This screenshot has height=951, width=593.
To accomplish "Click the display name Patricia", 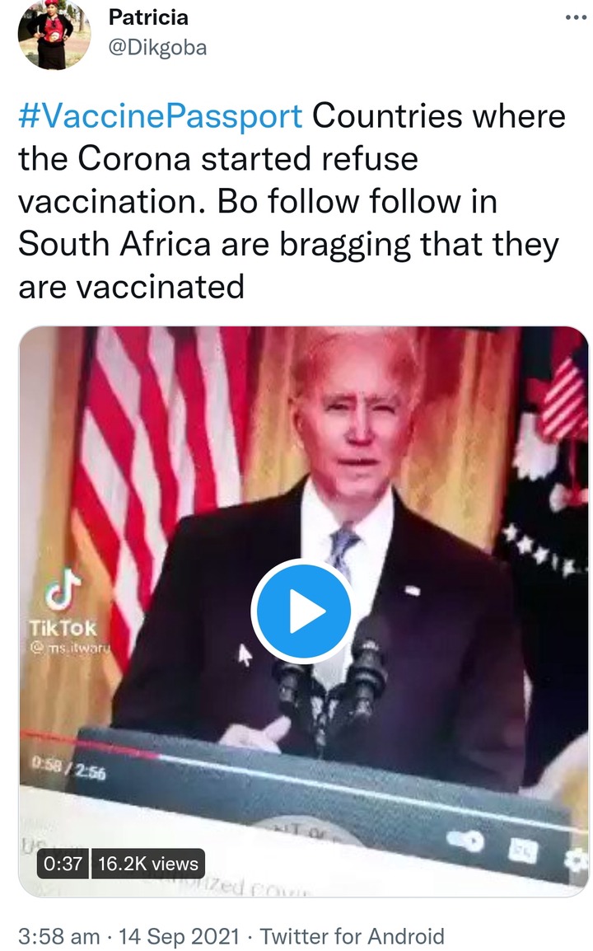I will pos(148,17).
